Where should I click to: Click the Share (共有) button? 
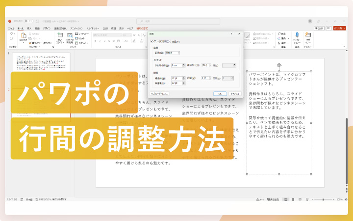tap(340, 28)
